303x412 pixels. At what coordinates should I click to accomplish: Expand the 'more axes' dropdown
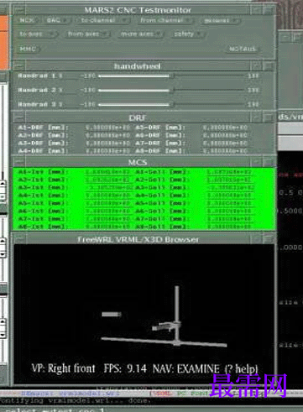[141, 34]
